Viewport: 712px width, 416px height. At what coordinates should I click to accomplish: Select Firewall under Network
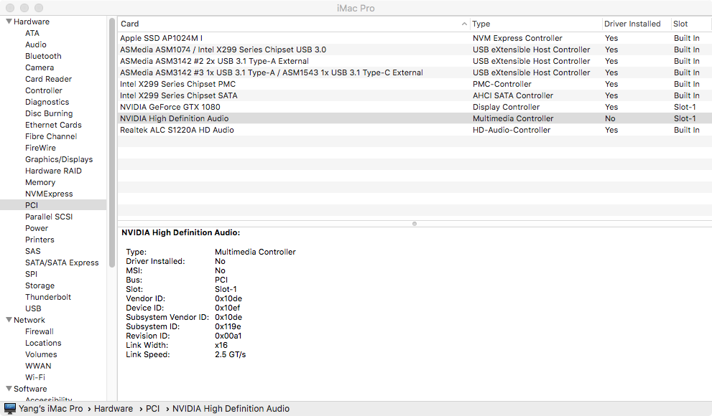[40, 331]
